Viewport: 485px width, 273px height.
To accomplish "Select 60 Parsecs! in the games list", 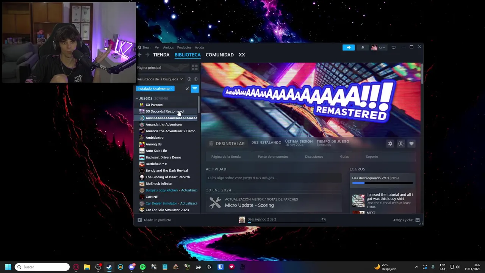I will tap(155, 105).
